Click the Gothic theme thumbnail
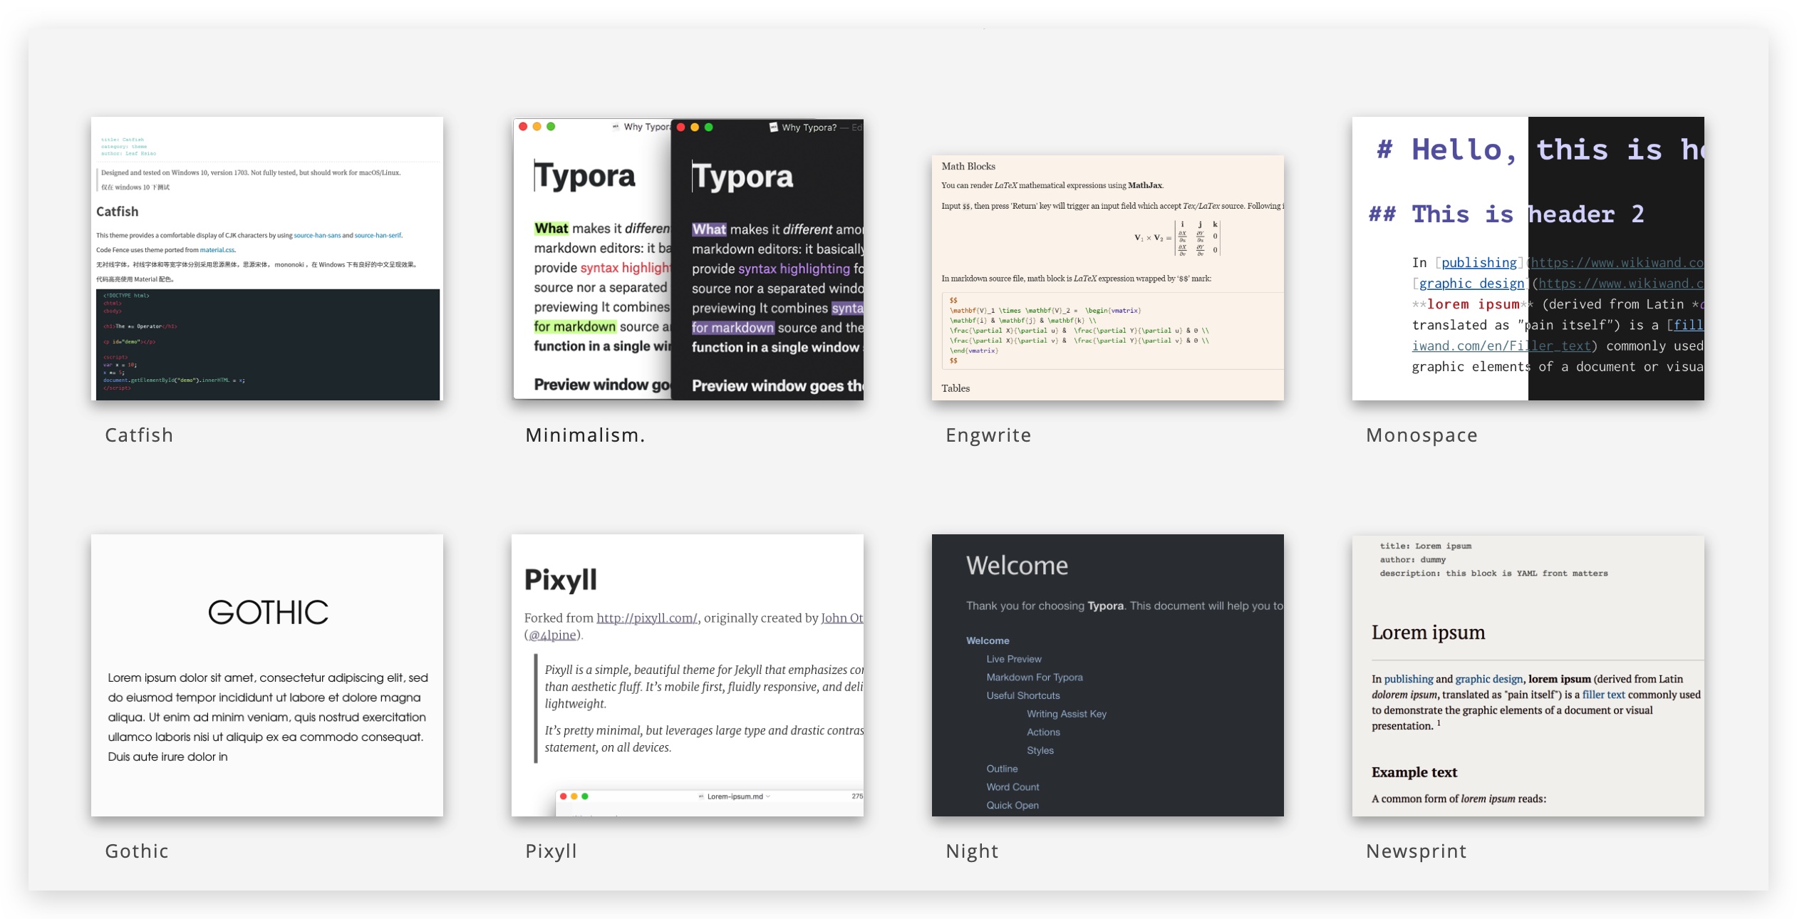This screenshot has width=1797, height=919. tap(266, 675)
